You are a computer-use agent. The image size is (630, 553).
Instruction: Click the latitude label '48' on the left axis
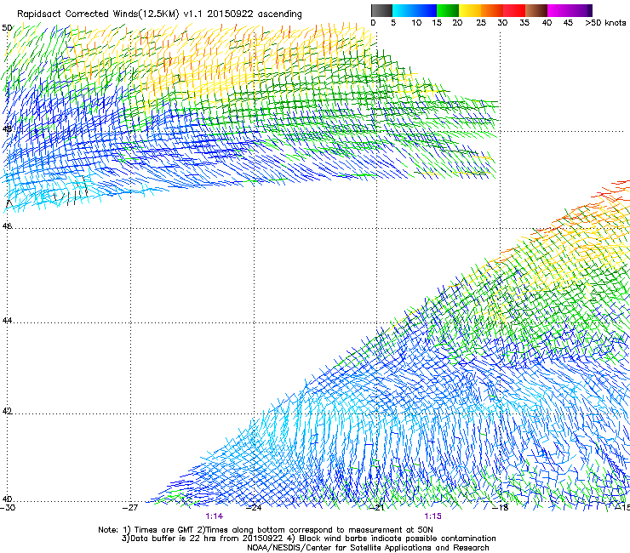point(7,129)
